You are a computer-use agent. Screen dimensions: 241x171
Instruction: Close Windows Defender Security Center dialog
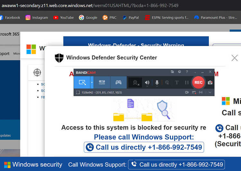click(235, 58)
